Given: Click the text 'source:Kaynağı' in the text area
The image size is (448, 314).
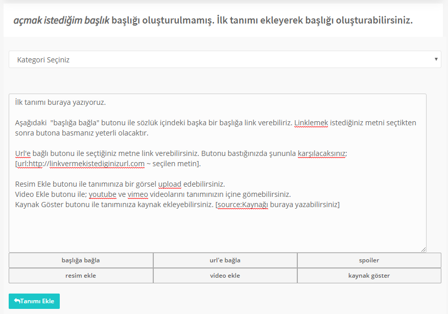Looking at the screenshot, I should click(243, 205).
